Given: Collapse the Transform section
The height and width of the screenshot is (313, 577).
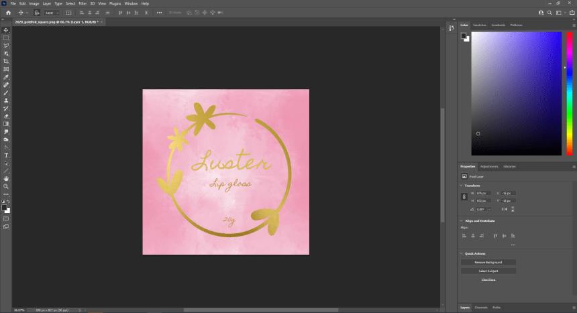Looking at the screenshot, I should 462,186.
